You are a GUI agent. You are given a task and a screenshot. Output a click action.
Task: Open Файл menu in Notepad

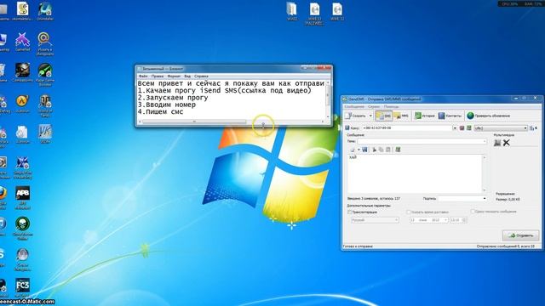143,76
